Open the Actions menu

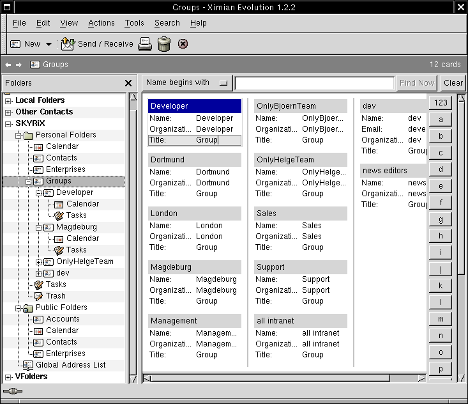[x=101, y=23]
